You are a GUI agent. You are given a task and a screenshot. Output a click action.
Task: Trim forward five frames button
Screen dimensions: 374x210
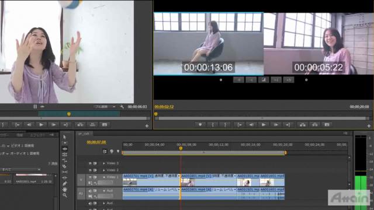(288, 80)
